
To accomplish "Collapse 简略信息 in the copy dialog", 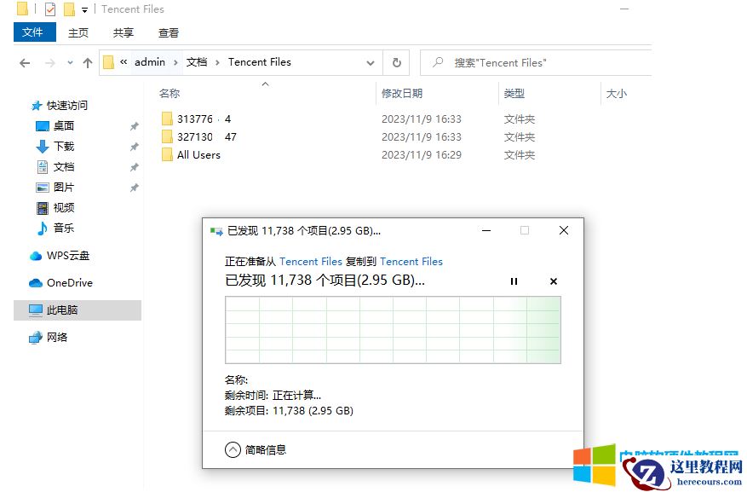I will coord(233,450).
